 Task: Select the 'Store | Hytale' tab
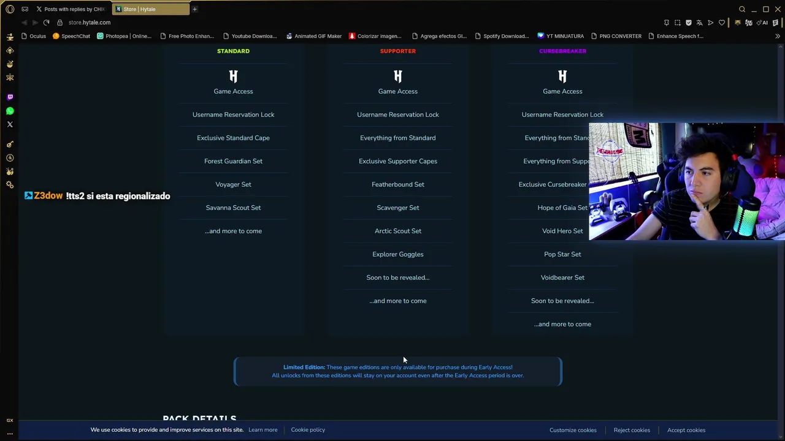pos(151,9)
